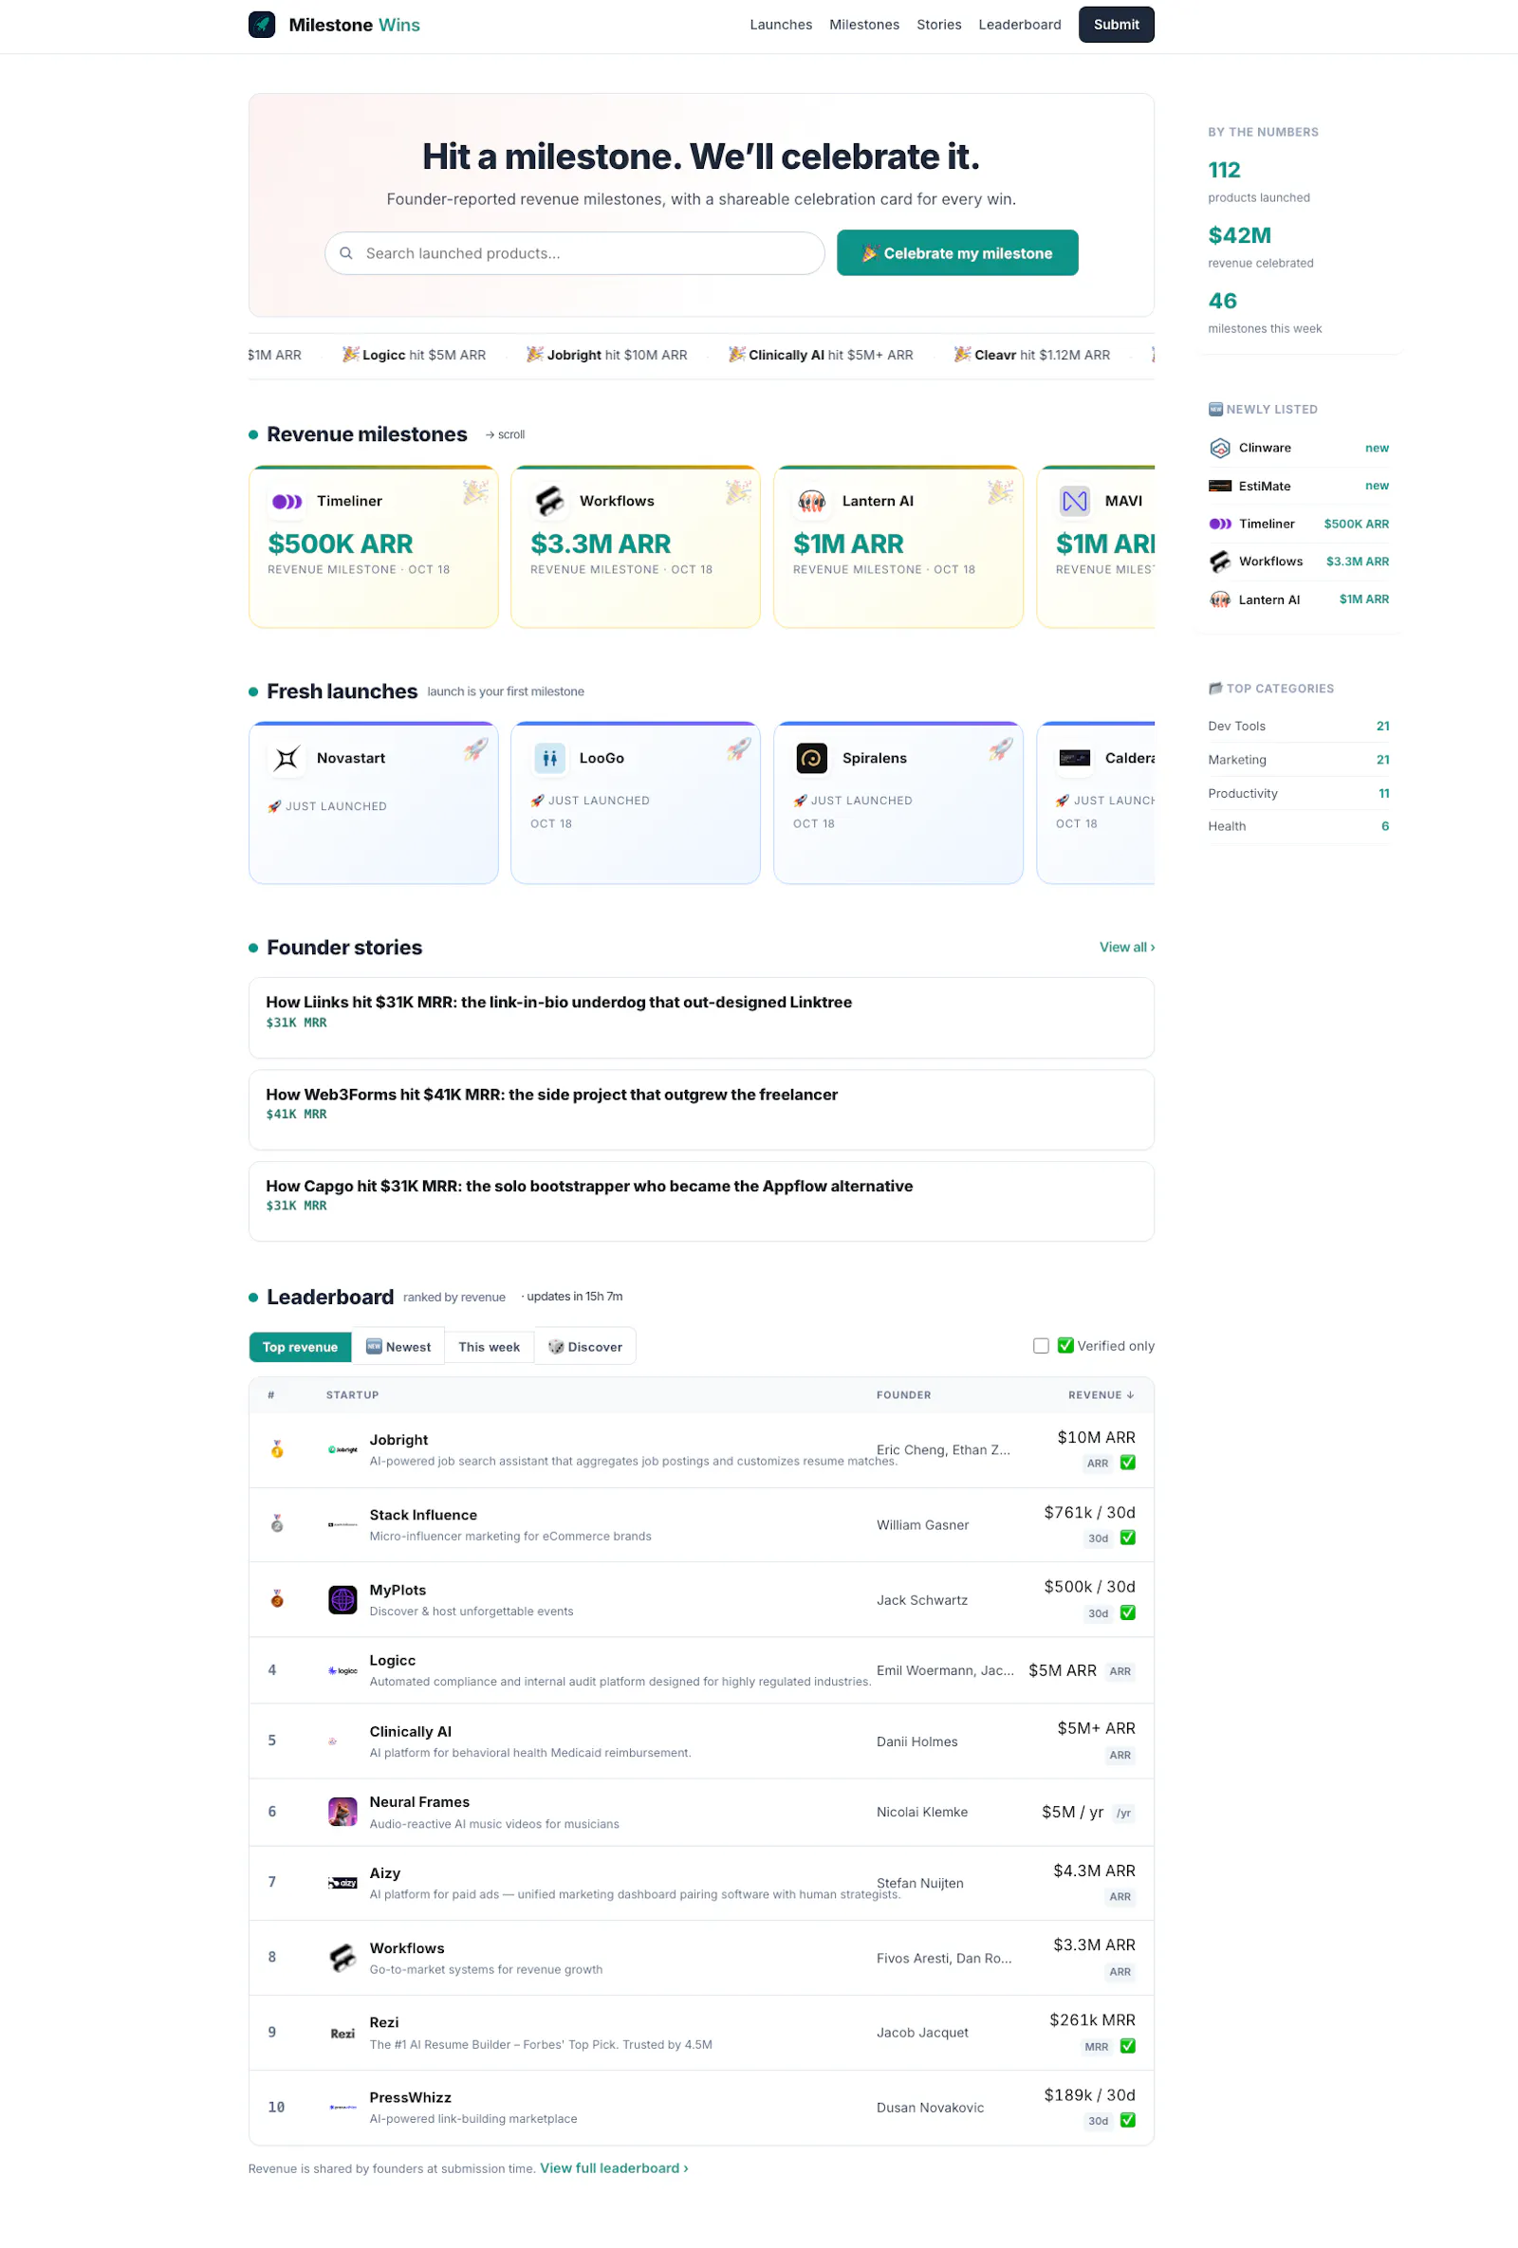The width and height of the screenshot is (1518, 2248).
Task: Click the Novastart star logo icon
Action: pos(287,759)
